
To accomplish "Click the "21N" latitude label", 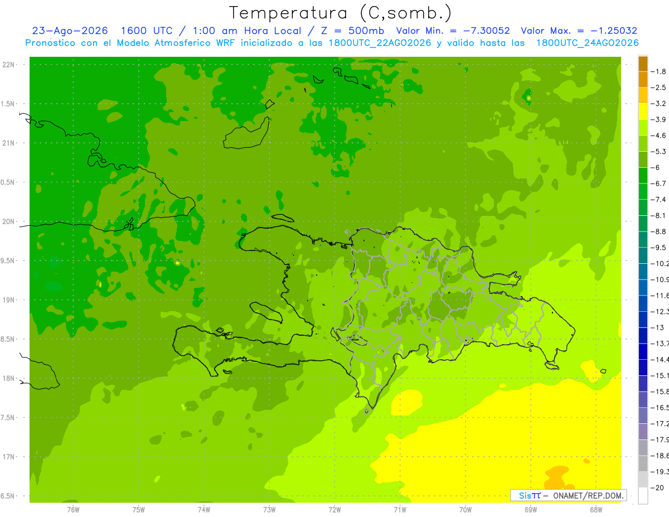I will 9,143.
